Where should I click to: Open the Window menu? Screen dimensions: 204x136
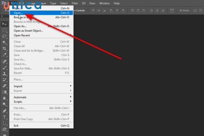click(104, 3)
